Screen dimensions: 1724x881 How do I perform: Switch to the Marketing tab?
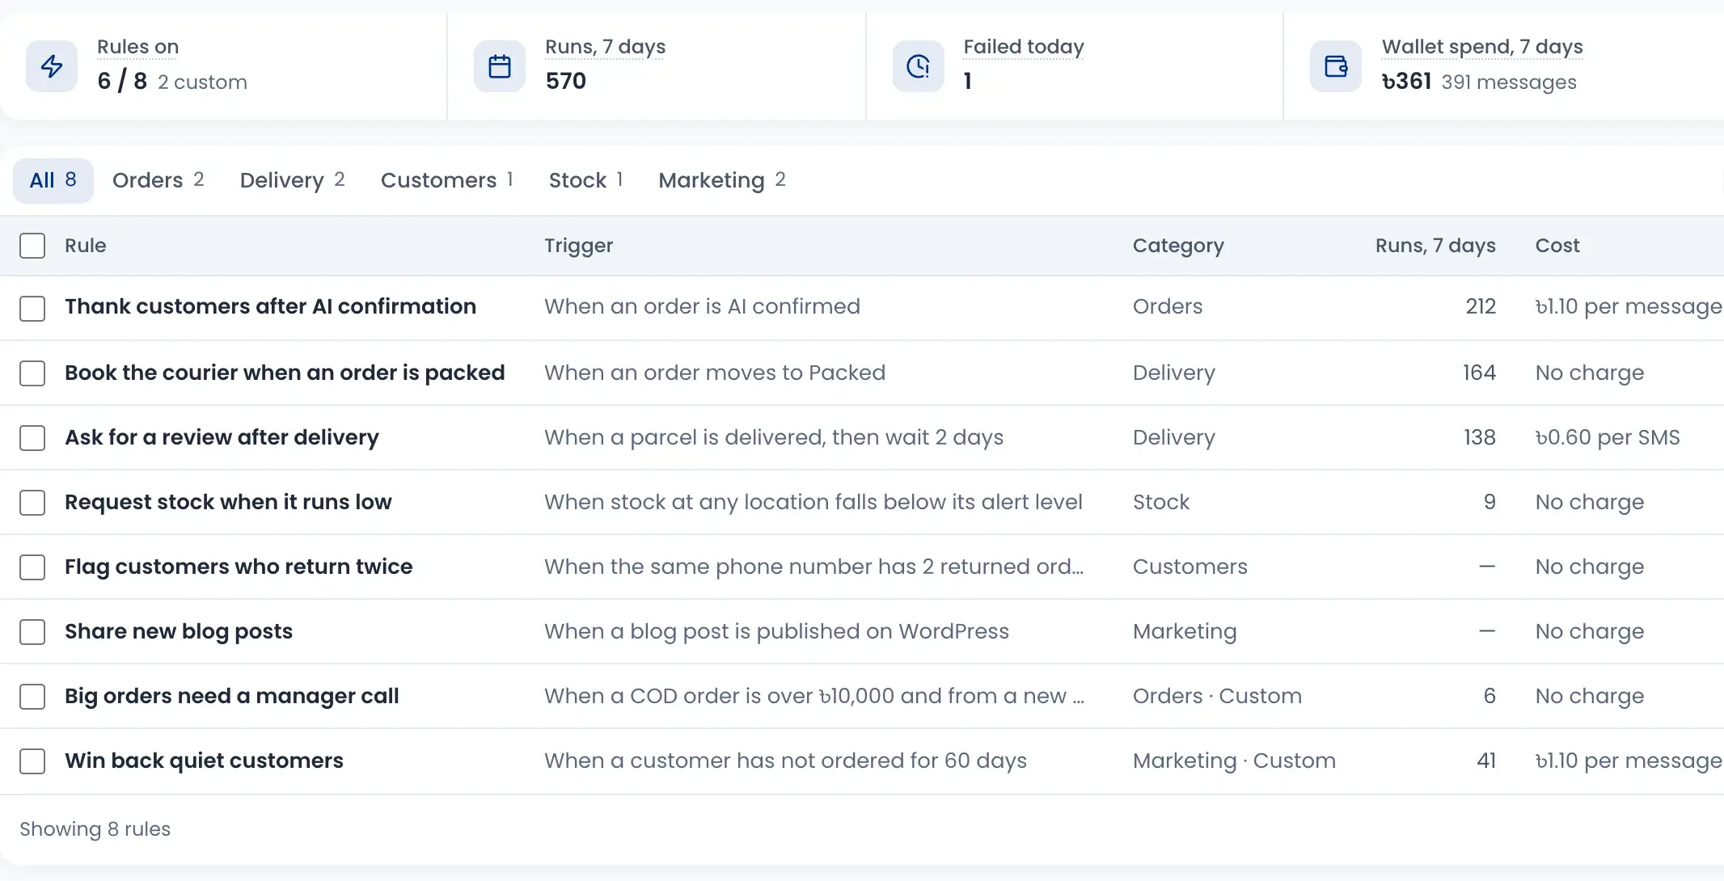click(722, 180)
